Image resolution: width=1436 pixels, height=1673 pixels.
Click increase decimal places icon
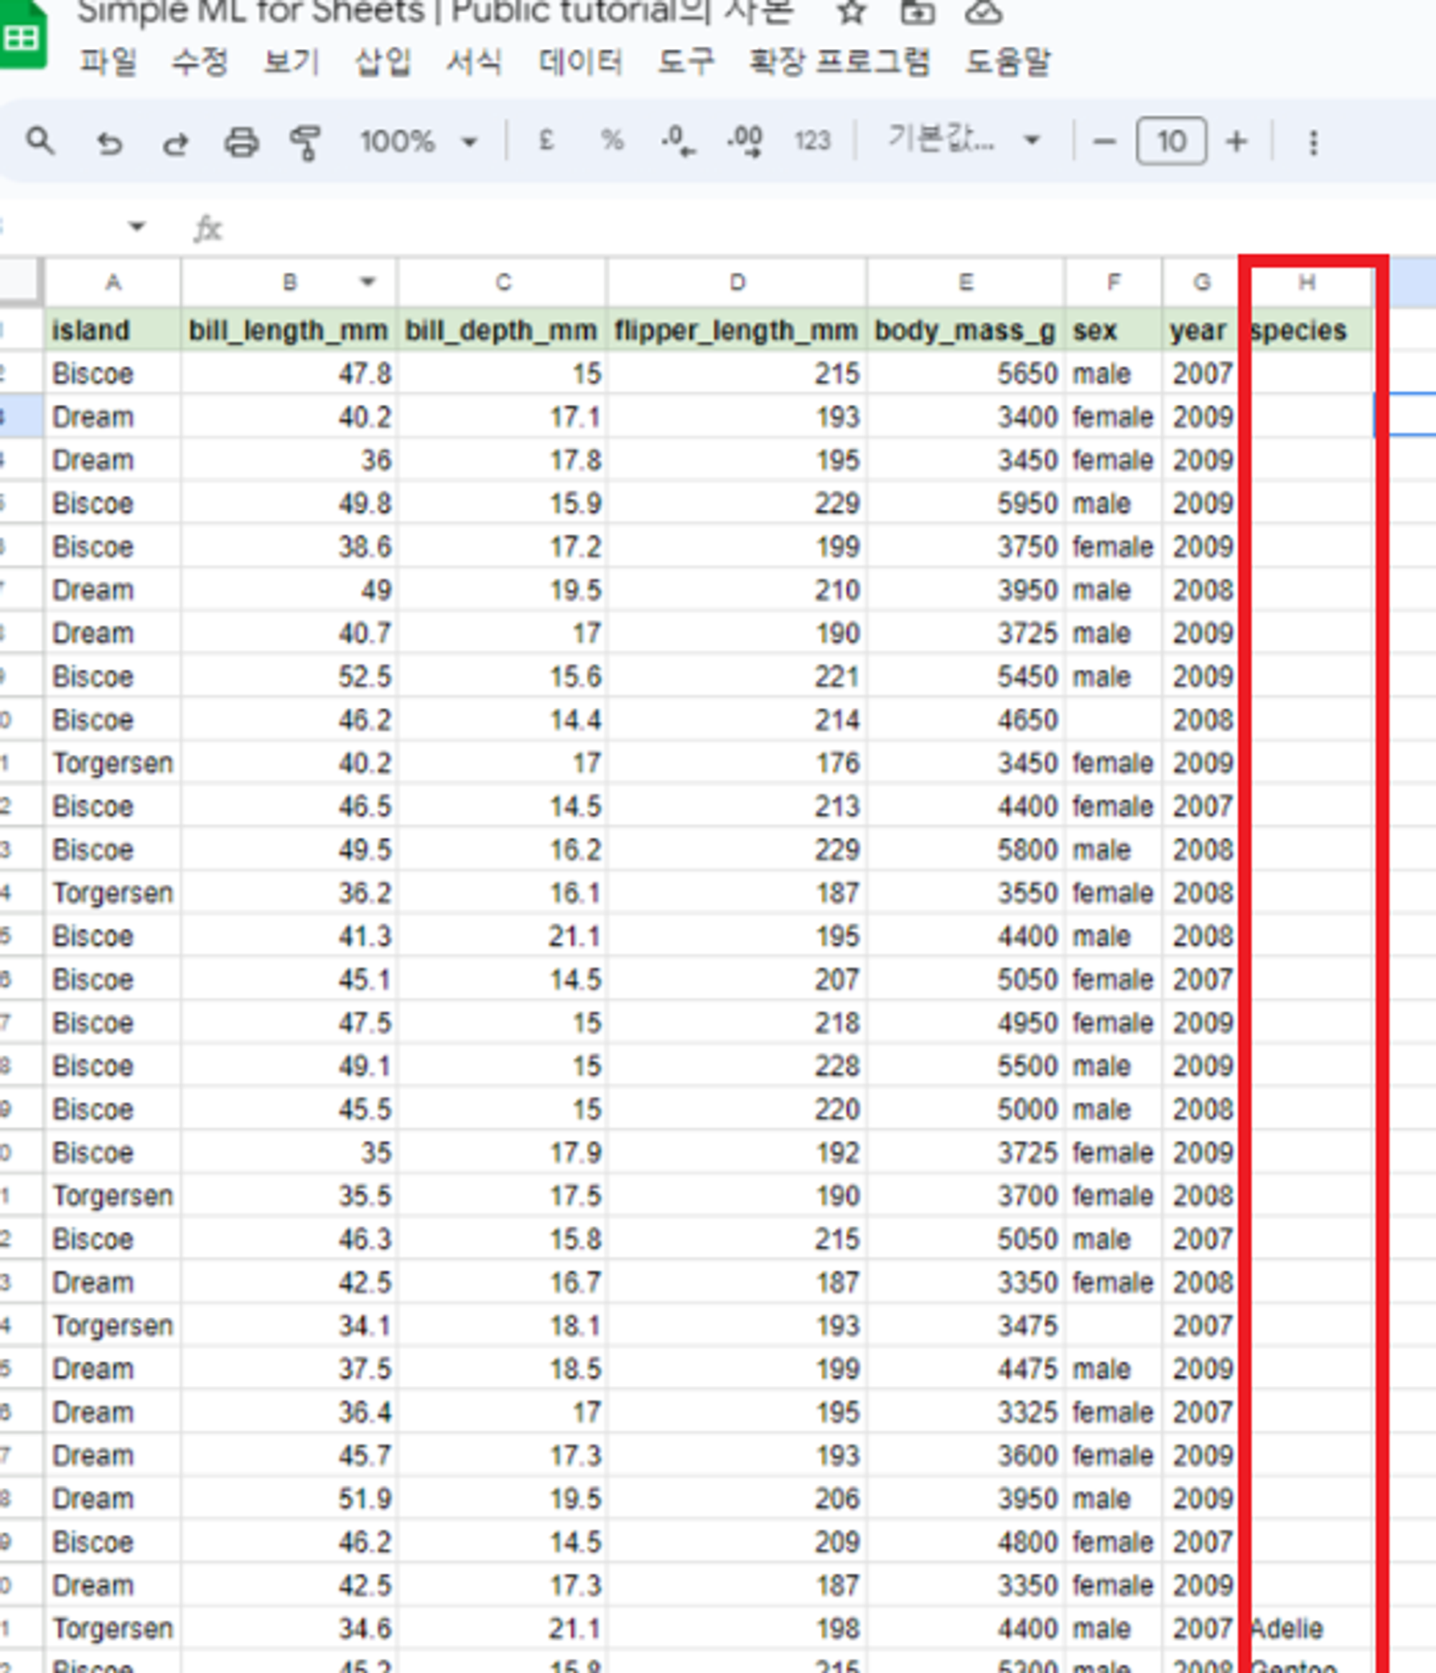[x=745, y=141]
